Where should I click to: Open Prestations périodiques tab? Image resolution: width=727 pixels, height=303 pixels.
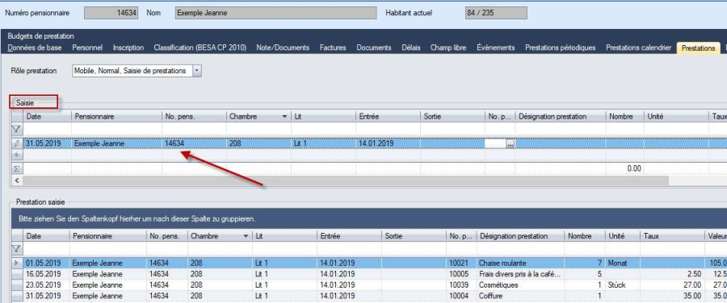click(560, 48)
